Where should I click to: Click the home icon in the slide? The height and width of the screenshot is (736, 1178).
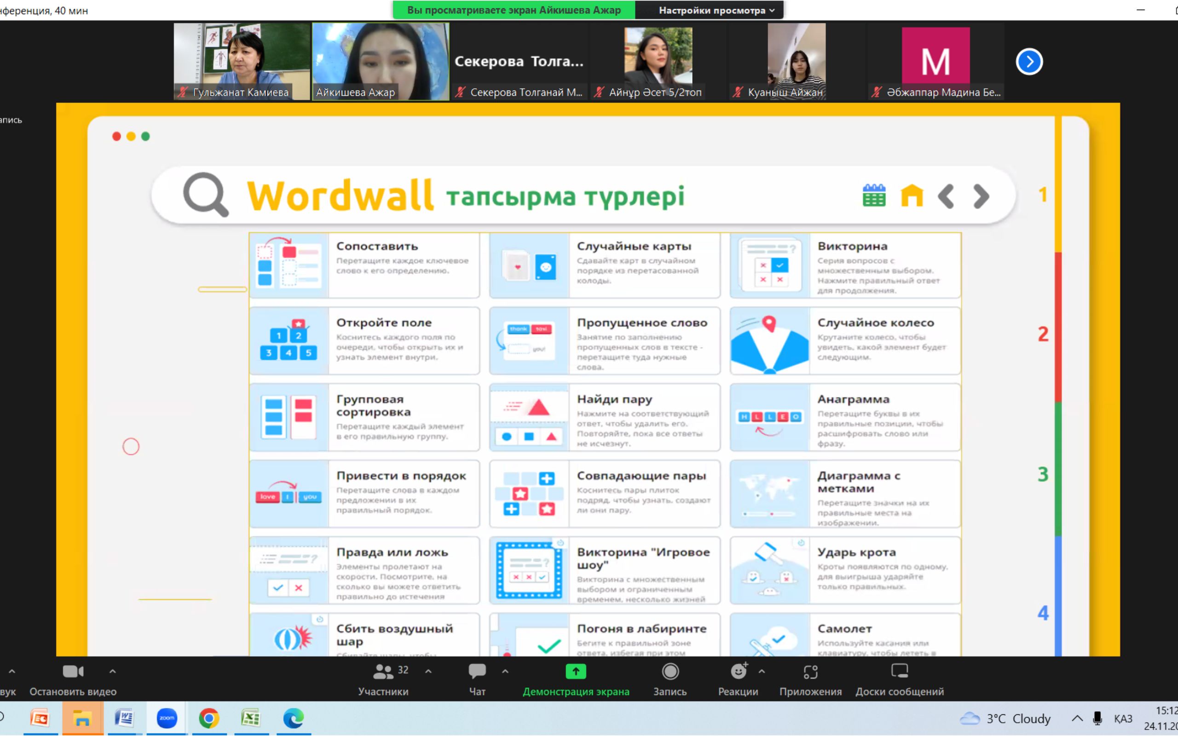[912, 195]
